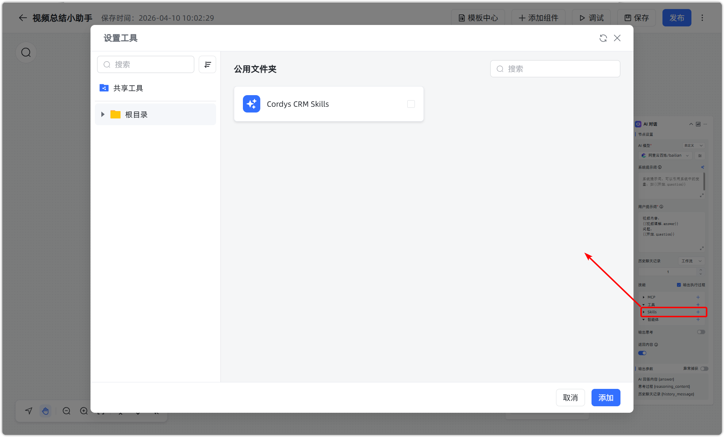This screenshot has height=437, width=724.
Task: Collapse the AI 对话 node with the chevron
Action: (691, 124)
